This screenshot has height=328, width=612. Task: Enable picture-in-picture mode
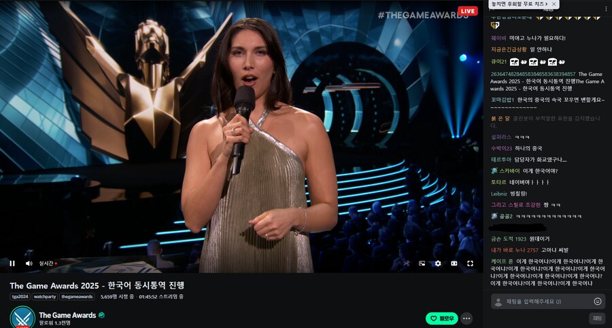(x=422, y=263)
